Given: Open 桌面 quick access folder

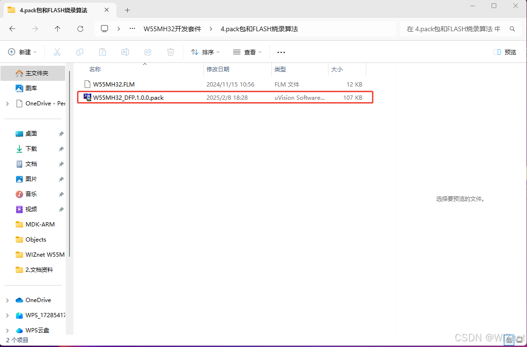Looking at the screenshot, I should [26, 133].
